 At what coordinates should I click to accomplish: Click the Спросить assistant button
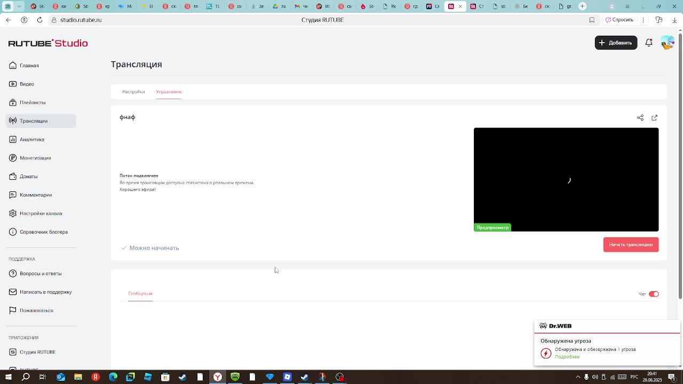coord(620,20)
